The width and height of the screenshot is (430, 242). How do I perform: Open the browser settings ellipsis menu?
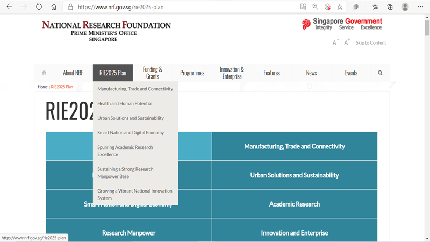point(420,6)
